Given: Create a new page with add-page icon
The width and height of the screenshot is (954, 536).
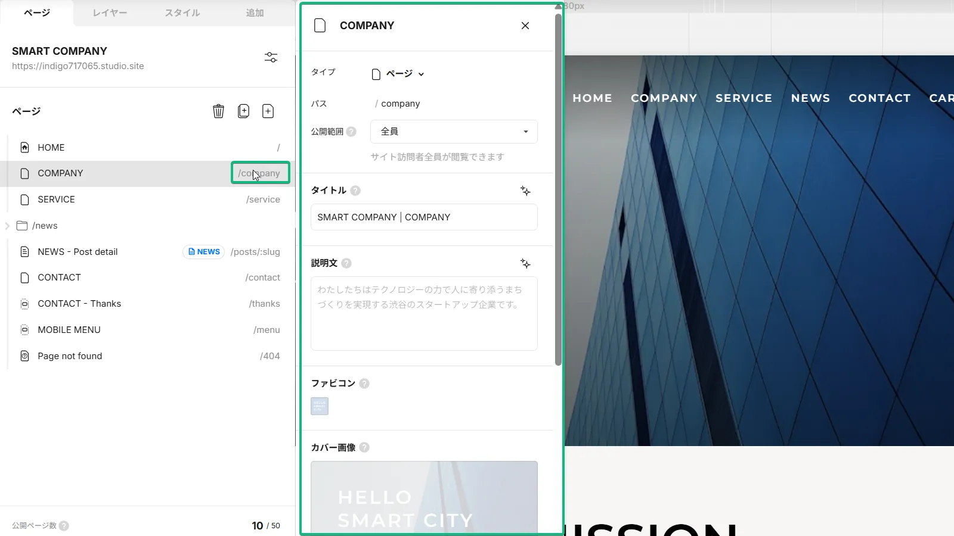Looking at the screenshot, I should click(x=268, y=111).
